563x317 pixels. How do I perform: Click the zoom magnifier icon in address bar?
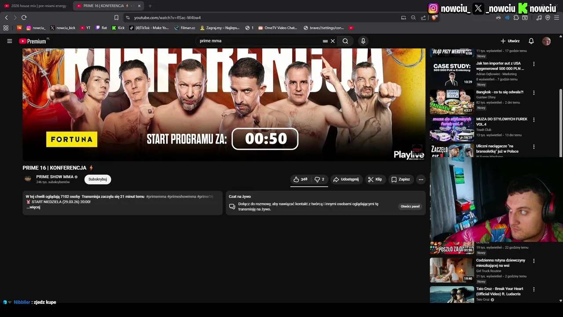[413, 18]
